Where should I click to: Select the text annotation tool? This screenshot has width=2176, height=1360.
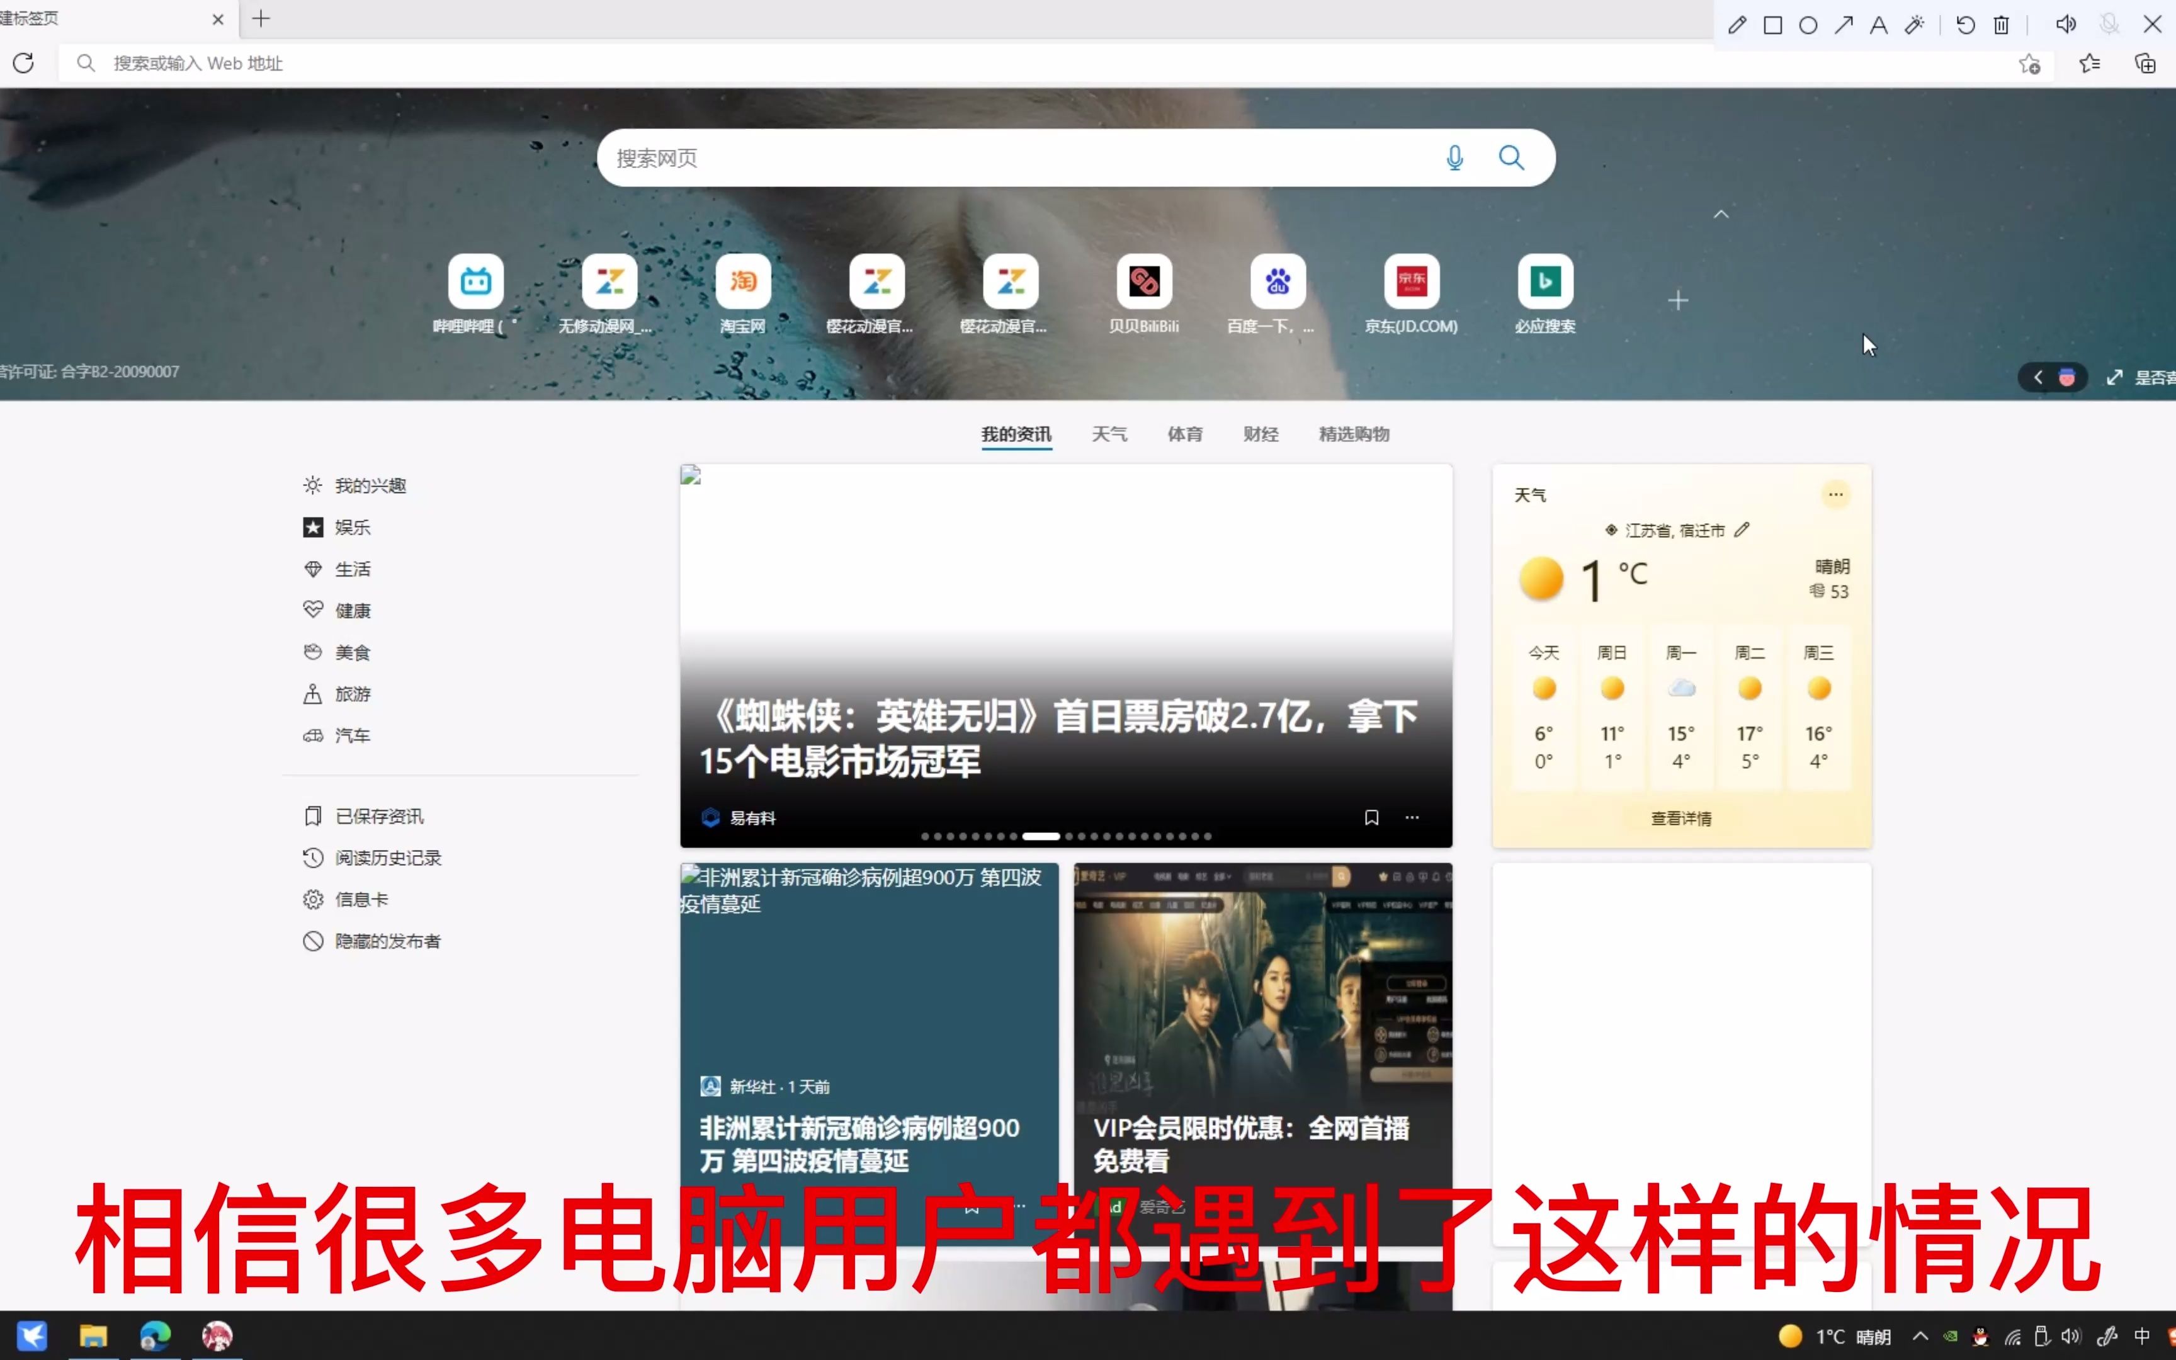[x=1878, y=25]
